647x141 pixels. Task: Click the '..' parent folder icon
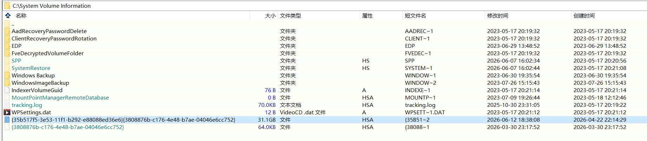coord(7,24)
